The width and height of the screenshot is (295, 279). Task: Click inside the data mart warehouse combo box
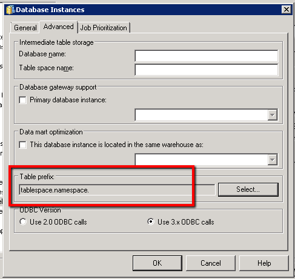tap(201, 160)
